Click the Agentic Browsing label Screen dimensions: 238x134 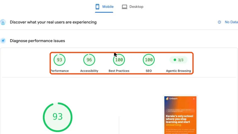[178, 71]
